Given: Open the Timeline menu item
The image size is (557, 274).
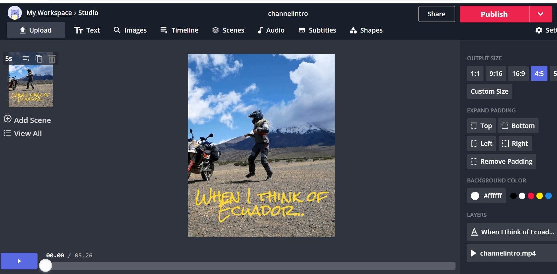Looking at the screenshot, I should (179, 30).
